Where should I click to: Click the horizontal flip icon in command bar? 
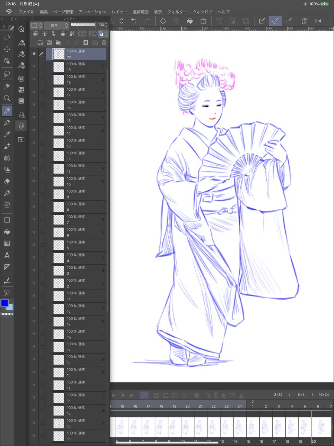point(318,21)
